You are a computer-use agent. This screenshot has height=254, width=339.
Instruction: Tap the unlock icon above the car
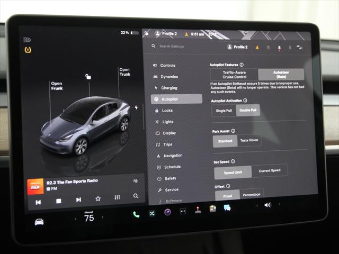(x=88, y=76)
